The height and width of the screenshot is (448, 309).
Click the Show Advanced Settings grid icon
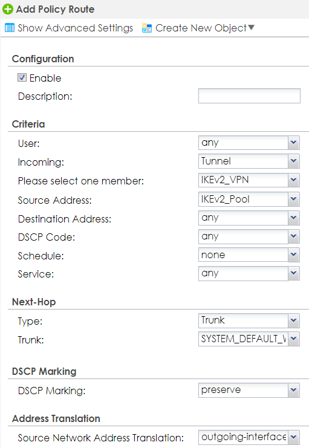10,28
